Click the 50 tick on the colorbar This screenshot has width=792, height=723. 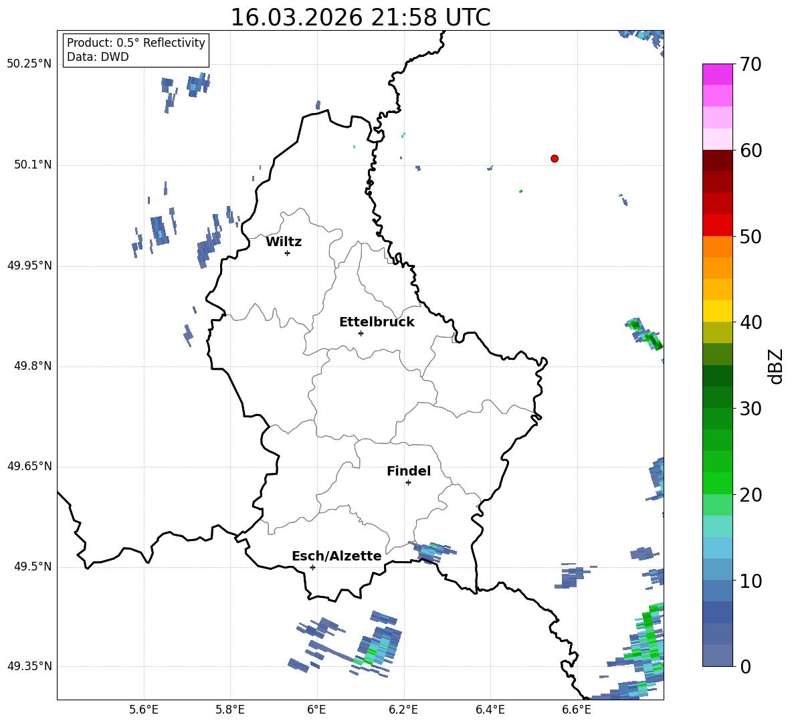pos(751,236)
